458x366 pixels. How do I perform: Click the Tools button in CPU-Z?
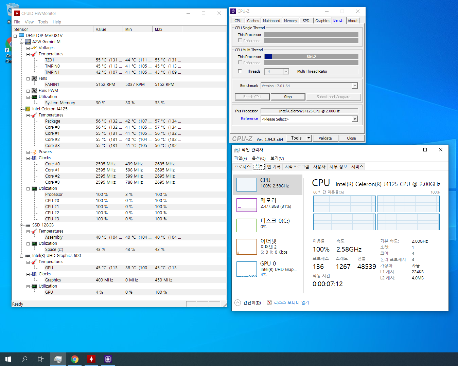(296, 138)
